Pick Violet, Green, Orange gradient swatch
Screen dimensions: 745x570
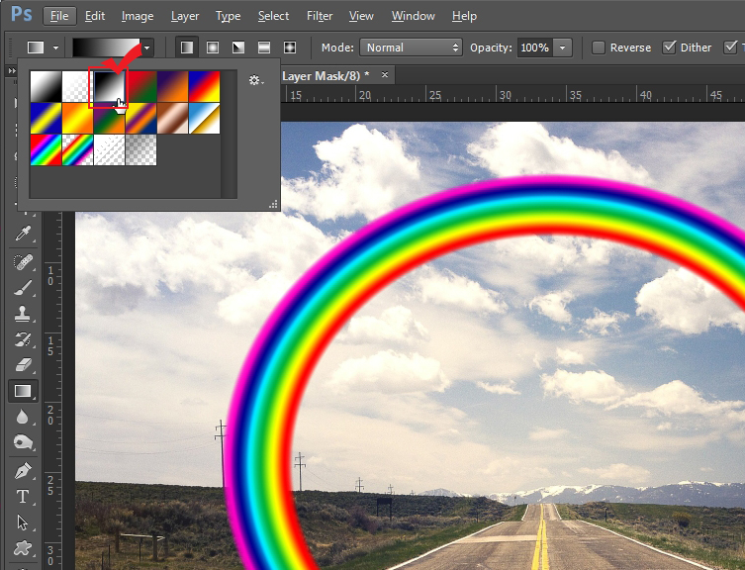(x=109, y=119)
